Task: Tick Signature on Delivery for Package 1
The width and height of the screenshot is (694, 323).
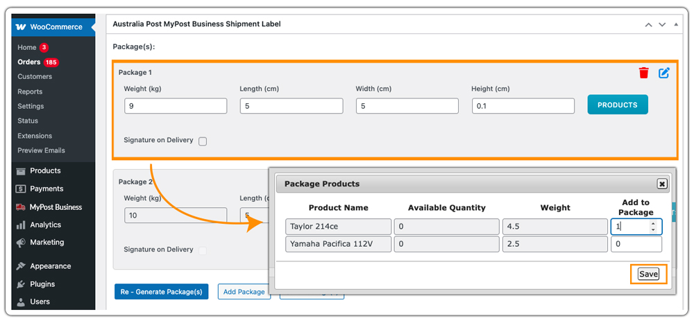Action: 203,141
